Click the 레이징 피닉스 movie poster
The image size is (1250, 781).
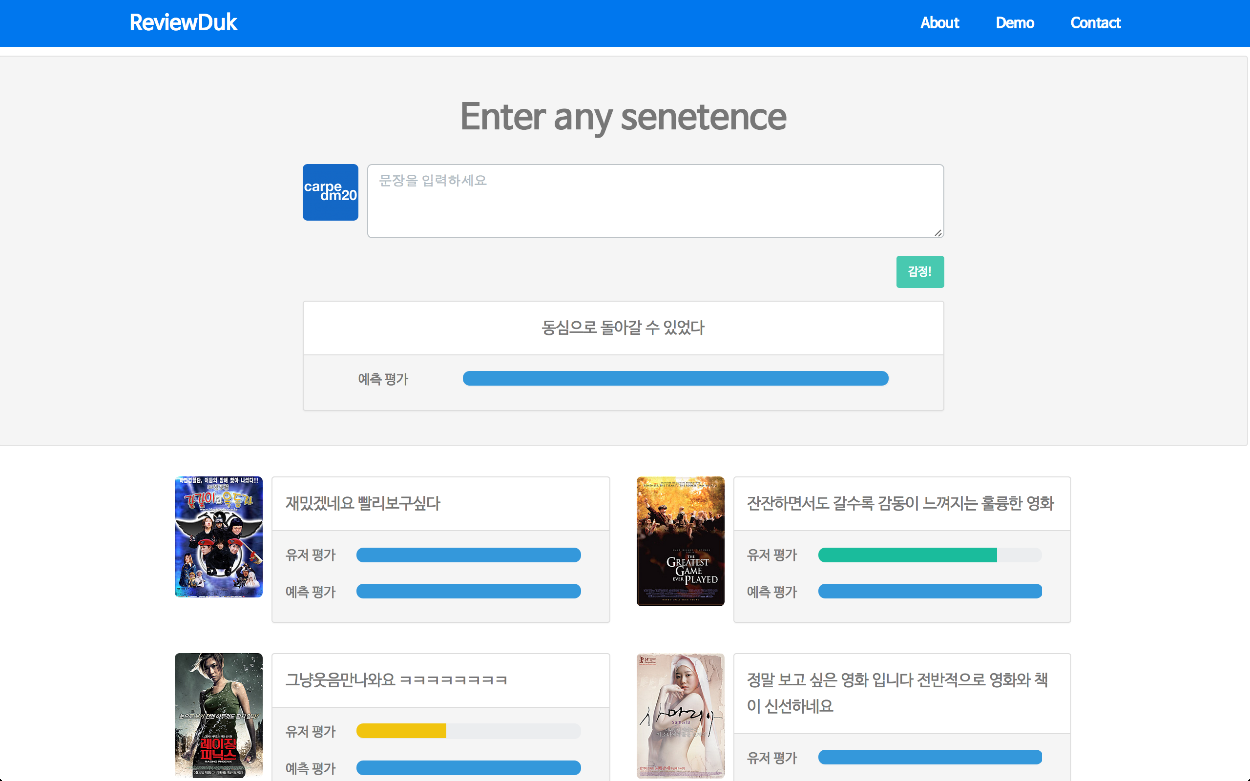(218, 716)
